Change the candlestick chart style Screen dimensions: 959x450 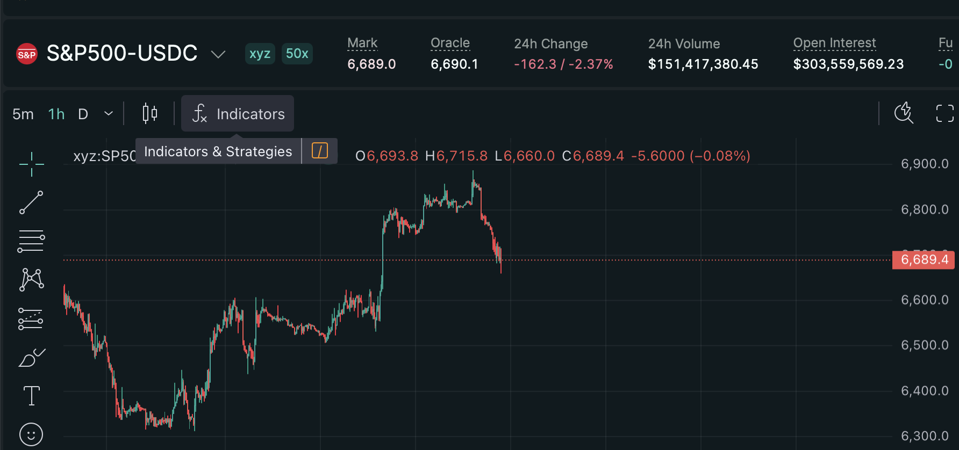coord(150,113)
